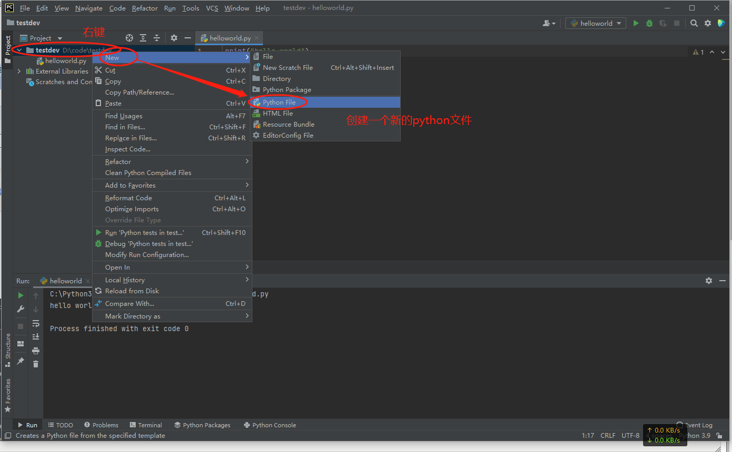This screenshot has height=452, width=732.
Task: Expand the Refactor submenu in context menu
Action: click(x=172, y=161)
